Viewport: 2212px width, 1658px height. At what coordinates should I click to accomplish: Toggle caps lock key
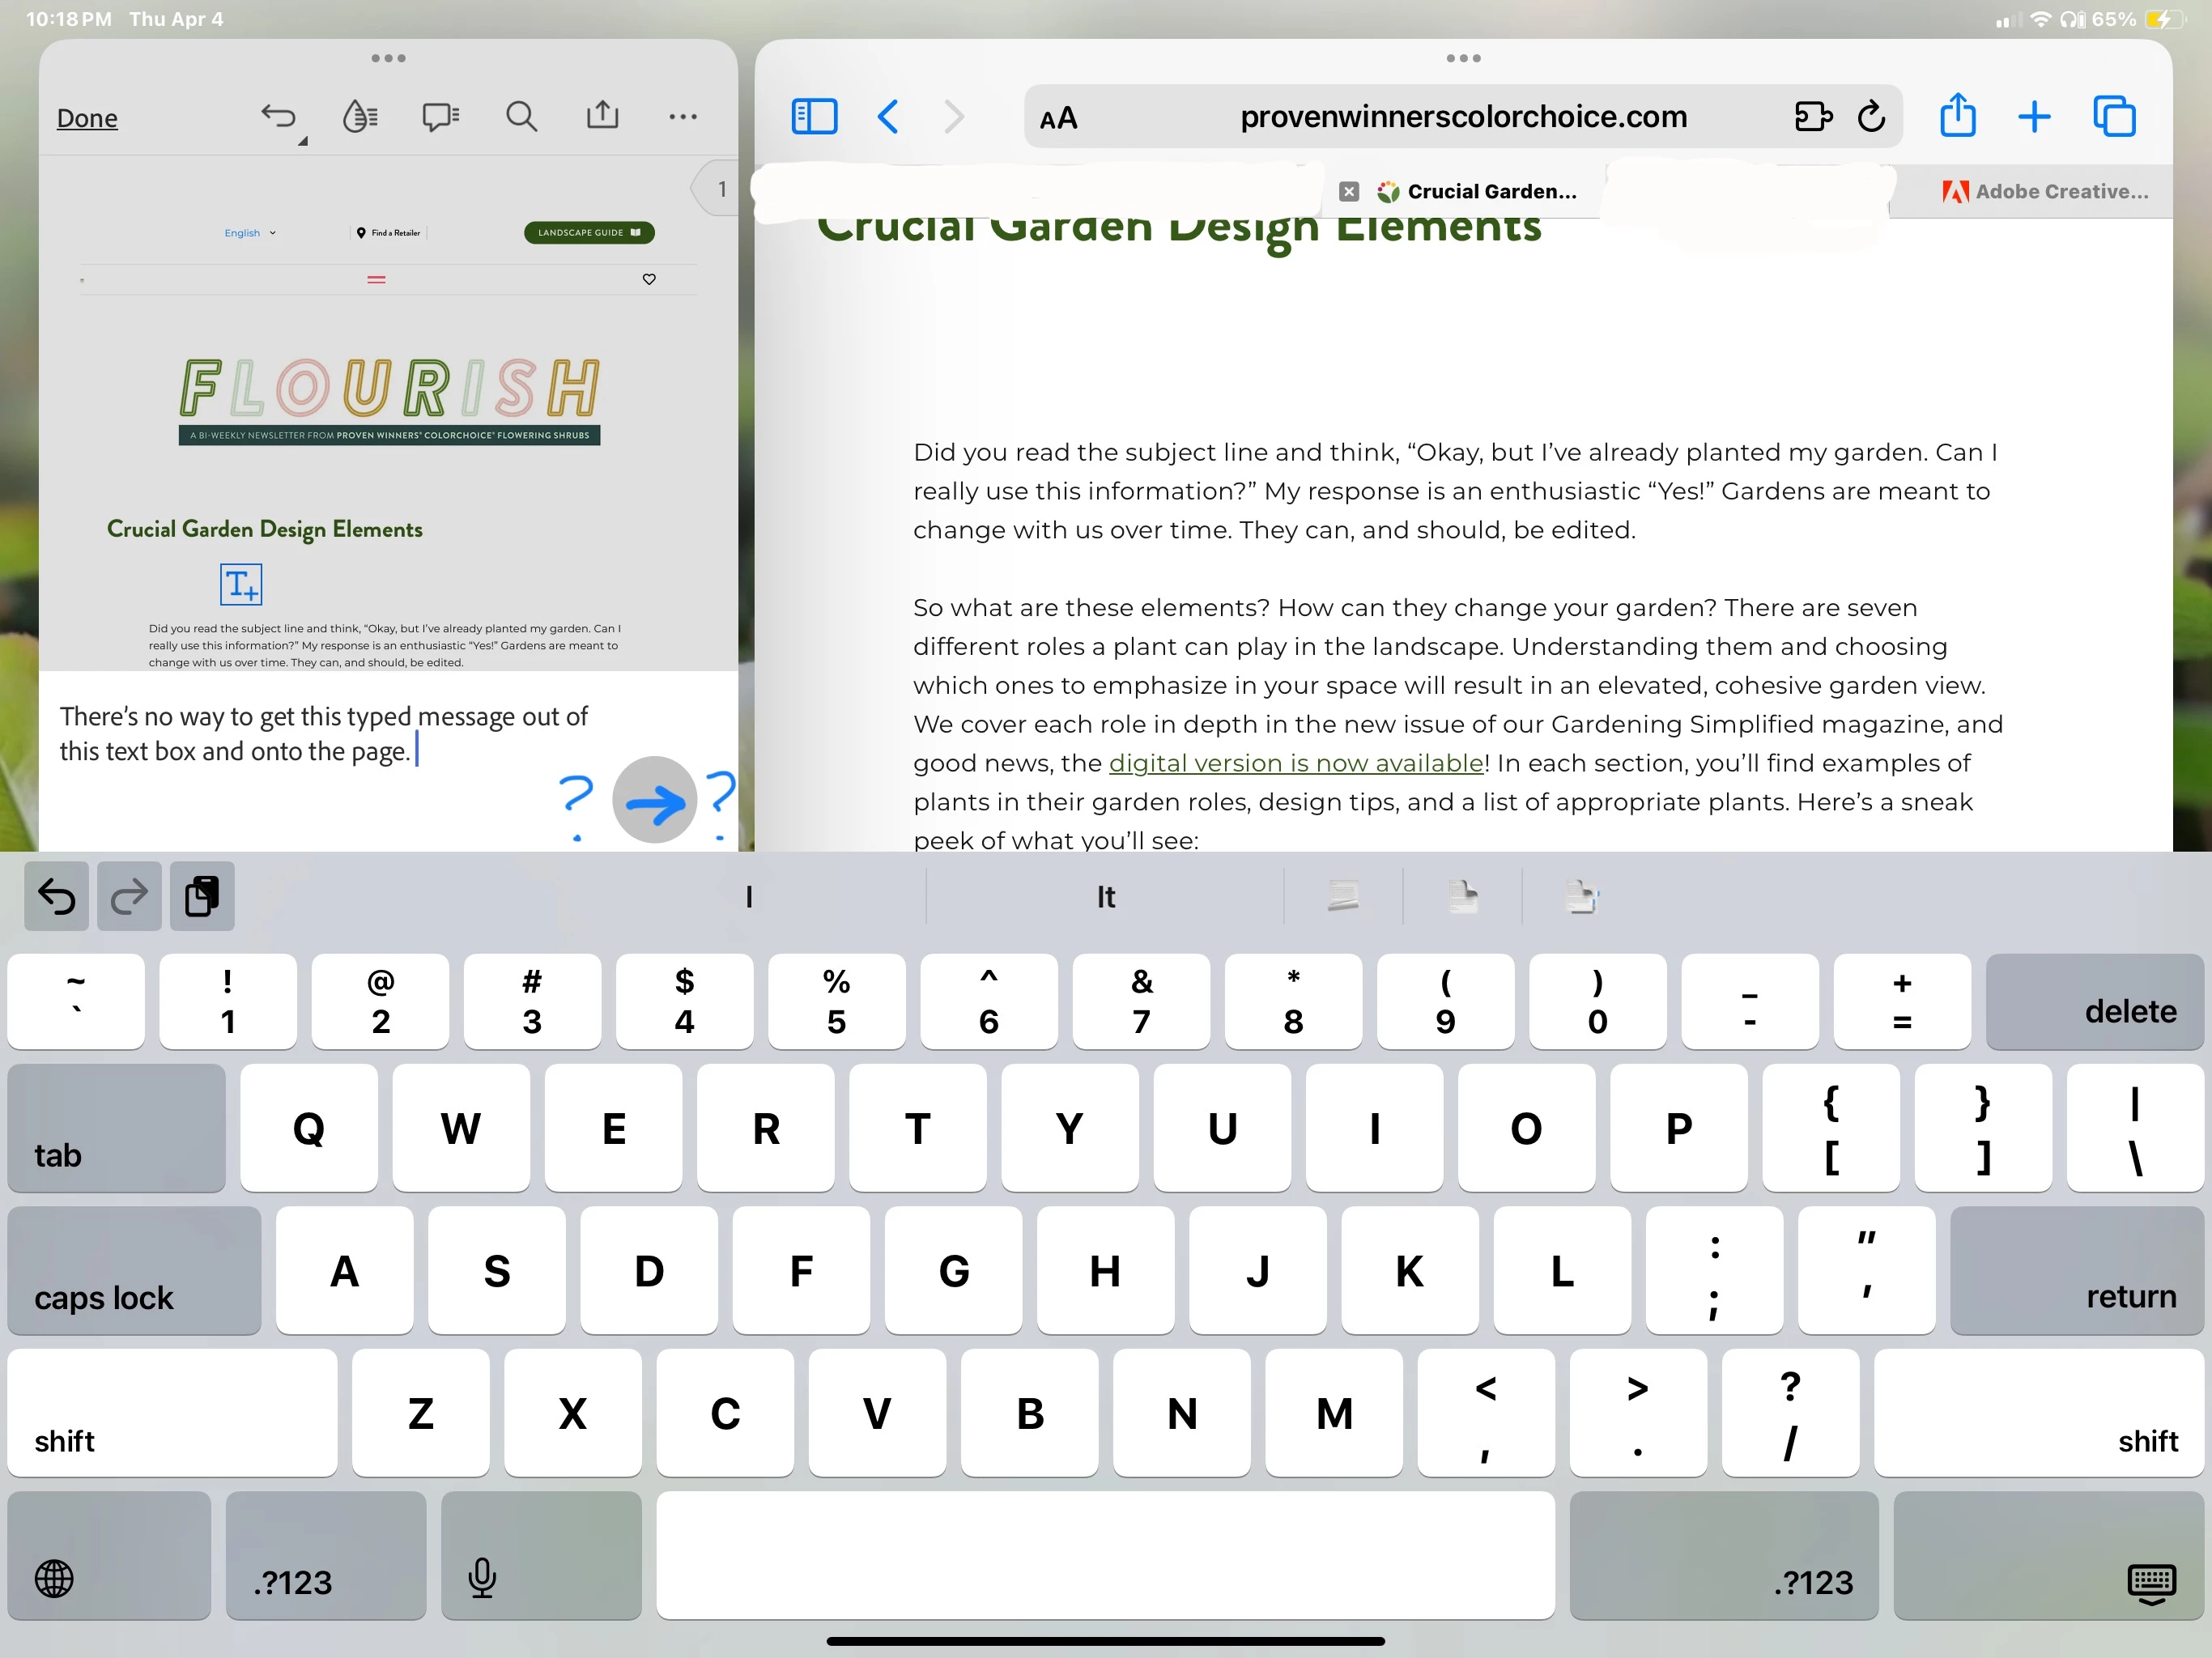[x=134, y=1270]
